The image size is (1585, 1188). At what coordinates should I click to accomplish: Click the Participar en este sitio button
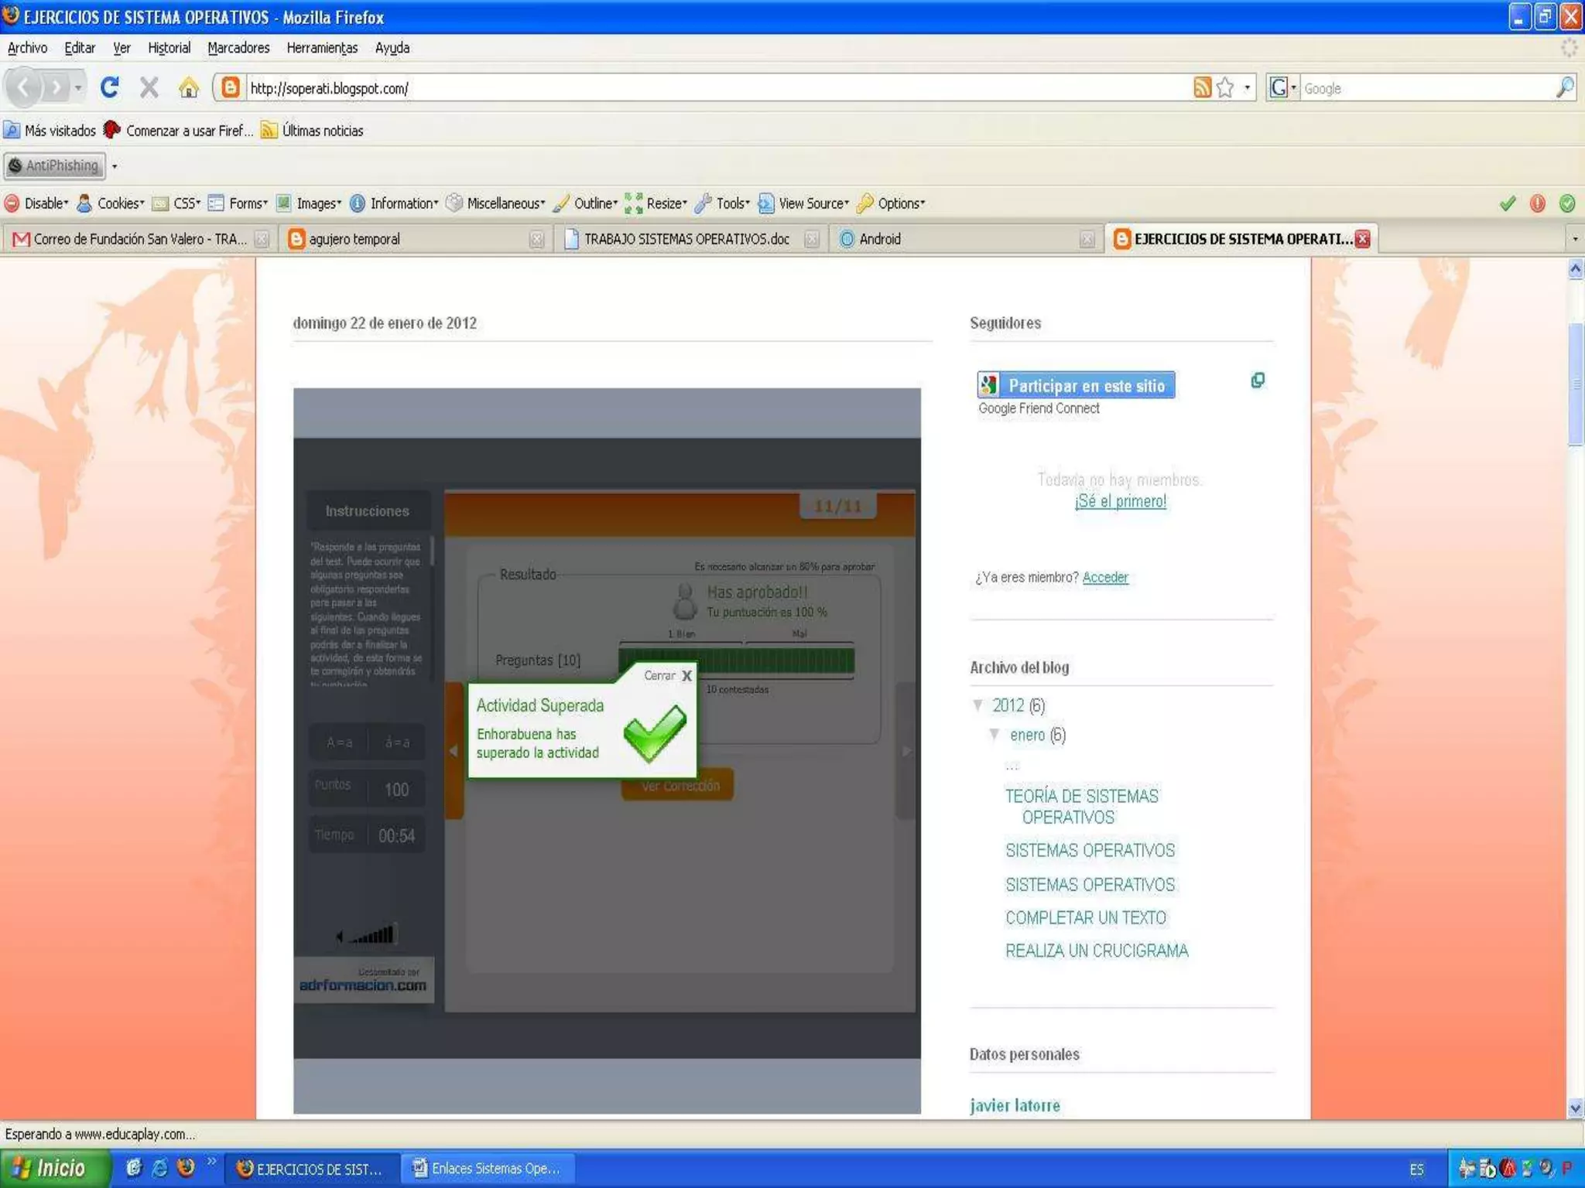[1076, 385]
